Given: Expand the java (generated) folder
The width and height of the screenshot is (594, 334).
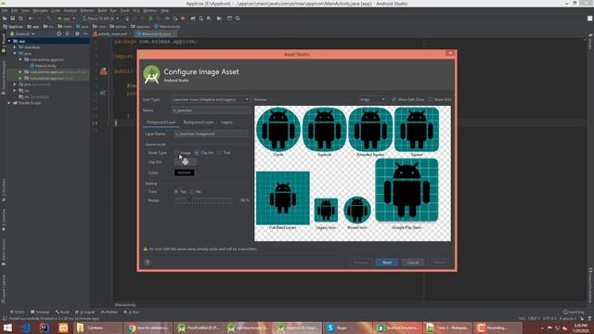Looking at the screenshot, I should point(15,84).
